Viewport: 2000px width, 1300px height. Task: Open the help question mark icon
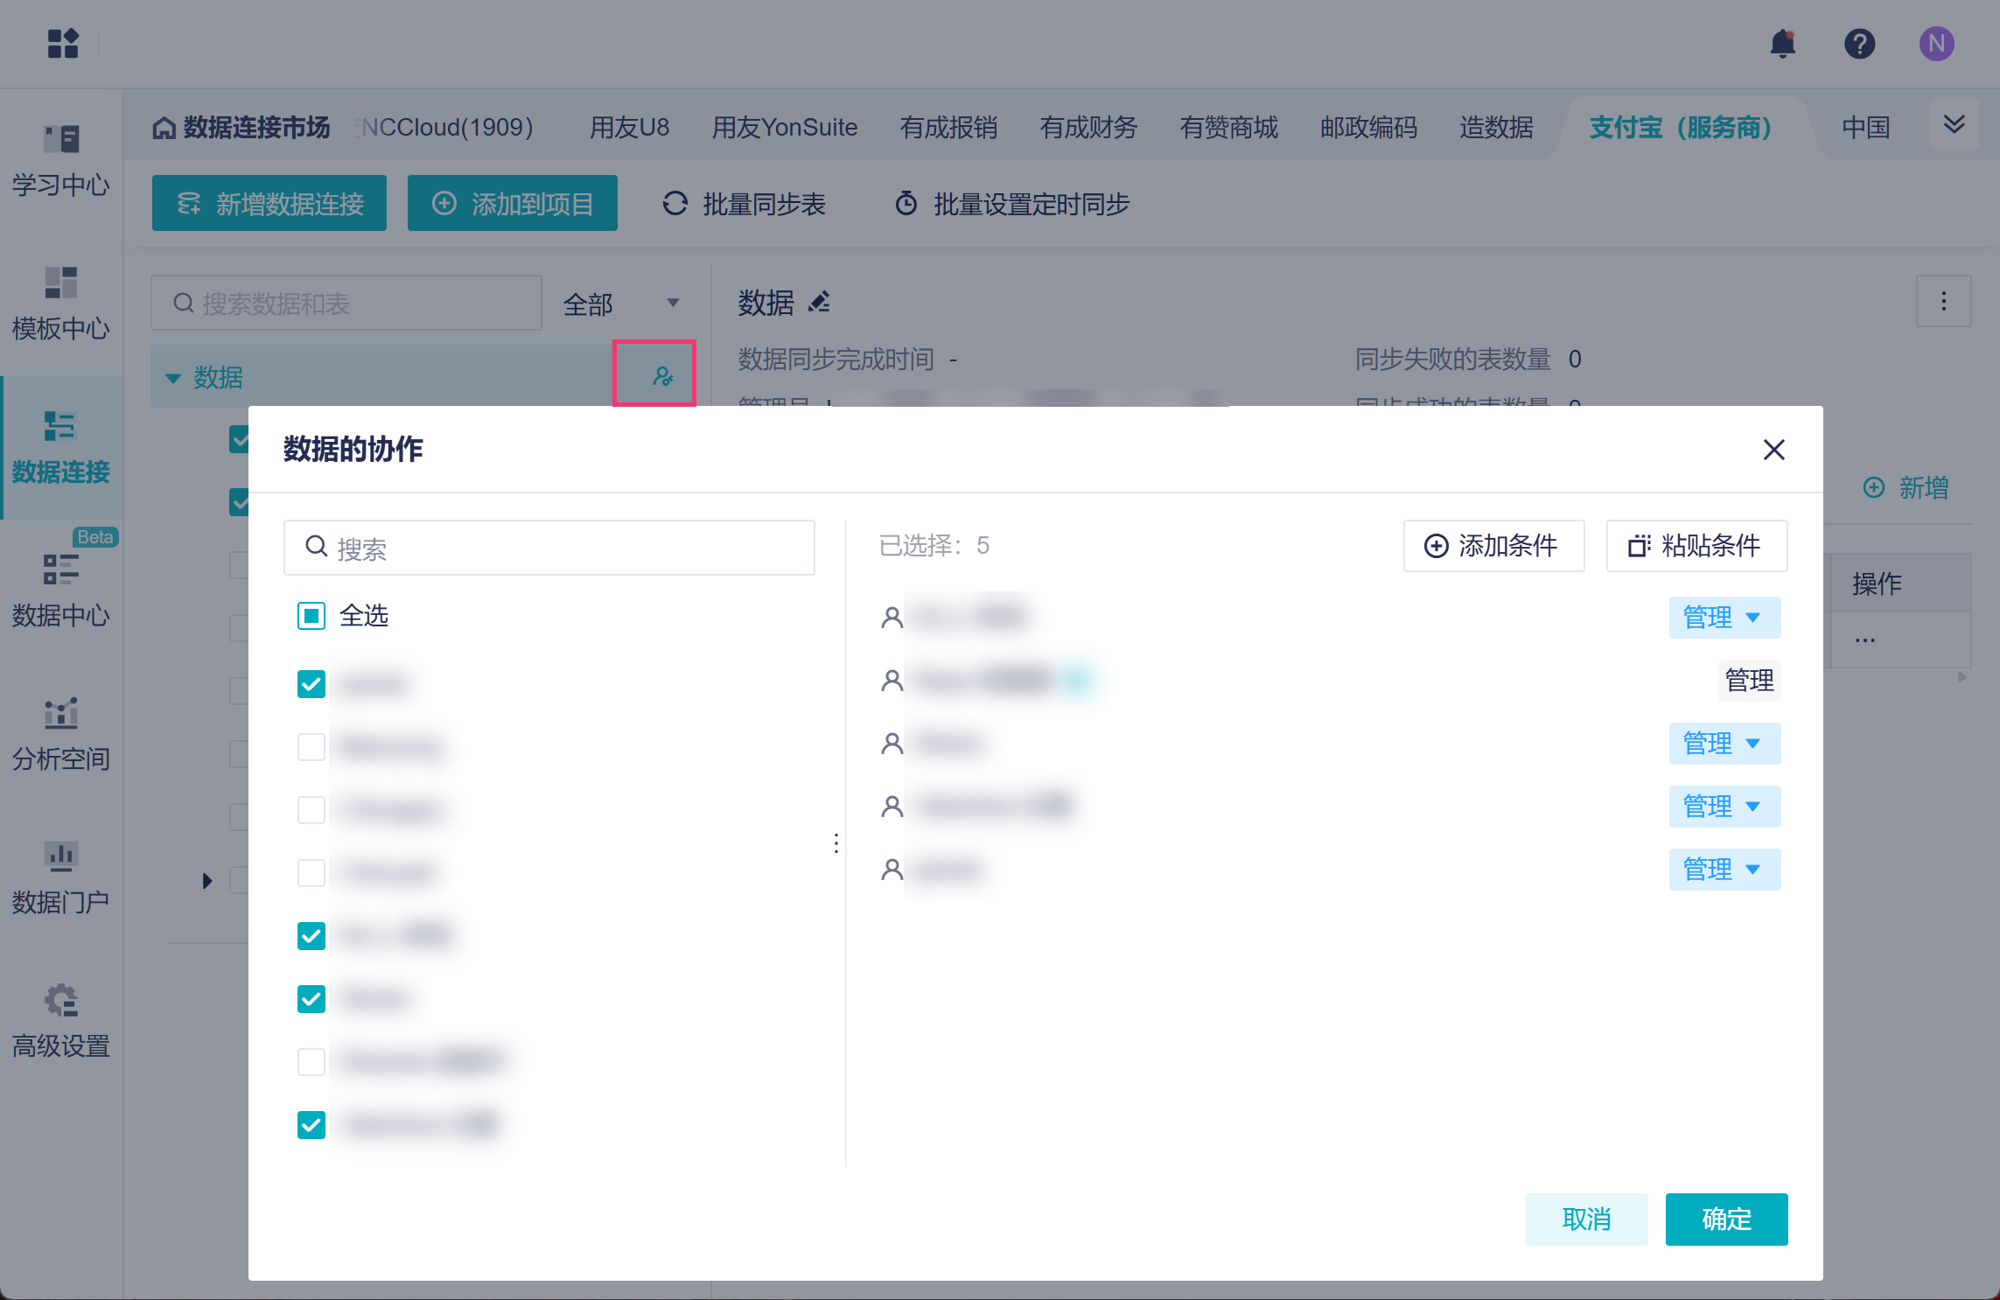click(x=1859, y=44)
